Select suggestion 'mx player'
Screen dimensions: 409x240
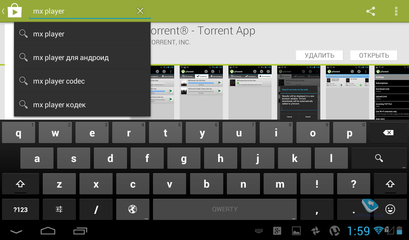click(82, 34)
